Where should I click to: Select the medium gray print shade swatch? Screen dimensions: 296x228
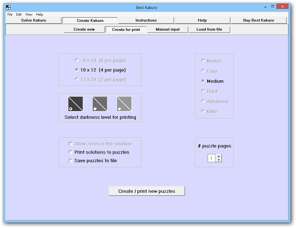[100, 104]
